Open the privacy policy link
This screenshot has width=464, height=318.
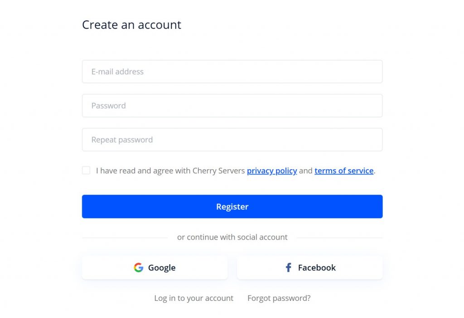click(272, 171)
